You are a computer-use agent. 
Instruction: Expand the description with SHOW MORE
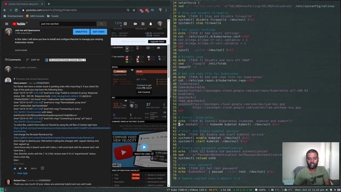click(x=21, y=50)
